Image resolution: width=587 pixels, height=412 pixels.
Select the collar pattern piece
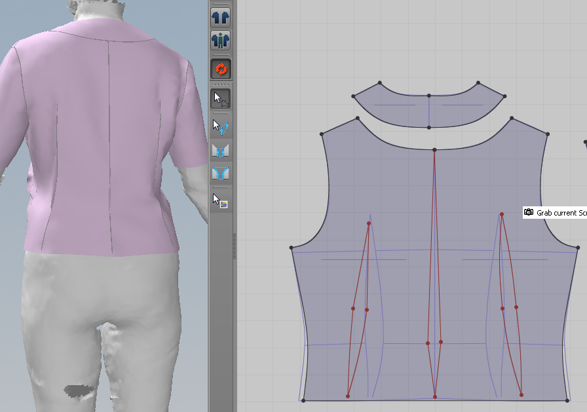(400, 111)
